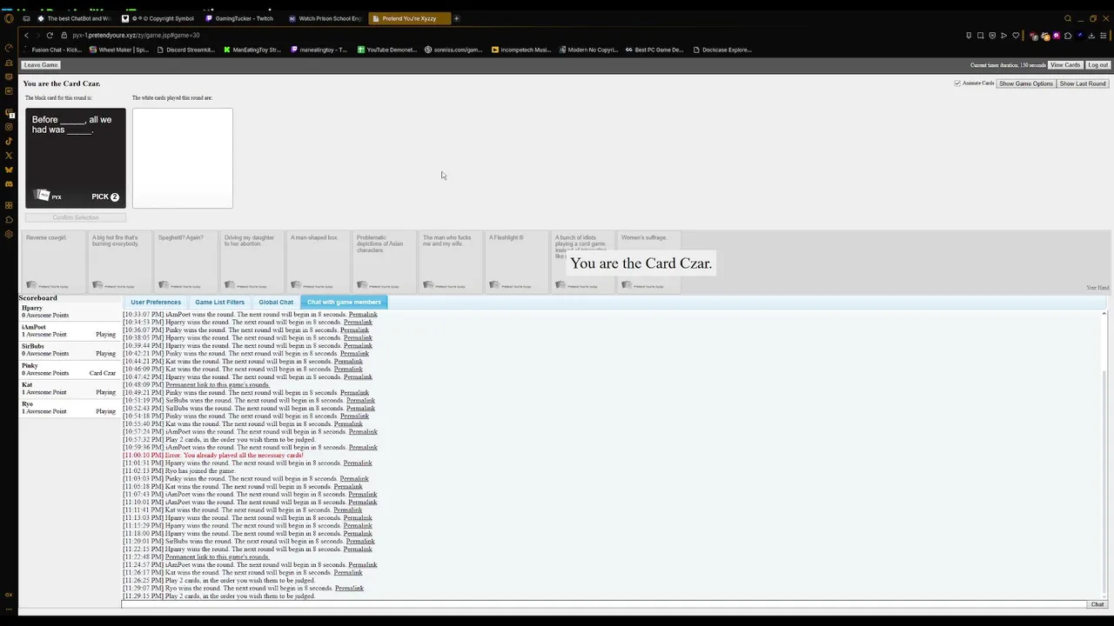
Task: Open the sidebar settings gear icon
Action: click(x=9, y=234)
